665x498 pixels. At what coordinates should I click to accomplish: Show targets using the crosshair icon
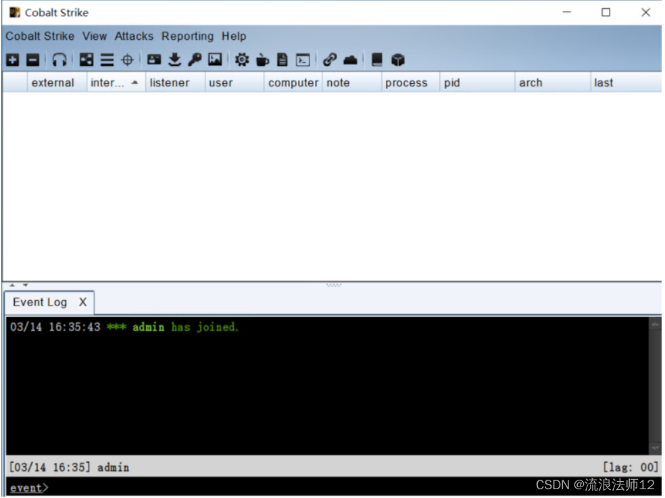coord(127,60)
